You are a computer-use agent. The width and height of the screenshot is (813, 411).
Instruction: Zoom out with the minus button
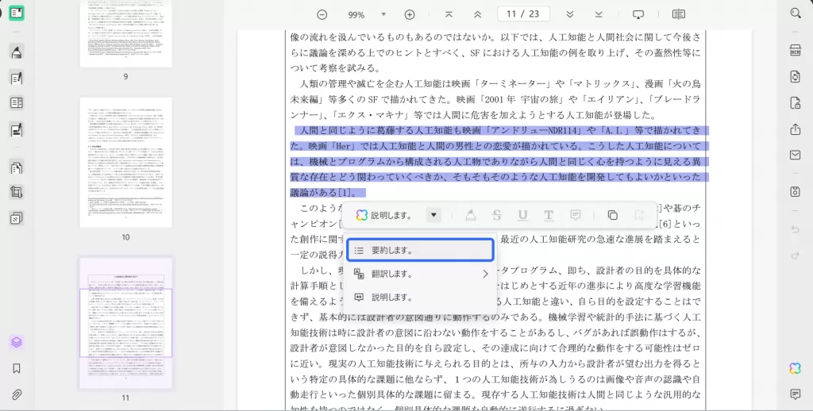[322, 14]
